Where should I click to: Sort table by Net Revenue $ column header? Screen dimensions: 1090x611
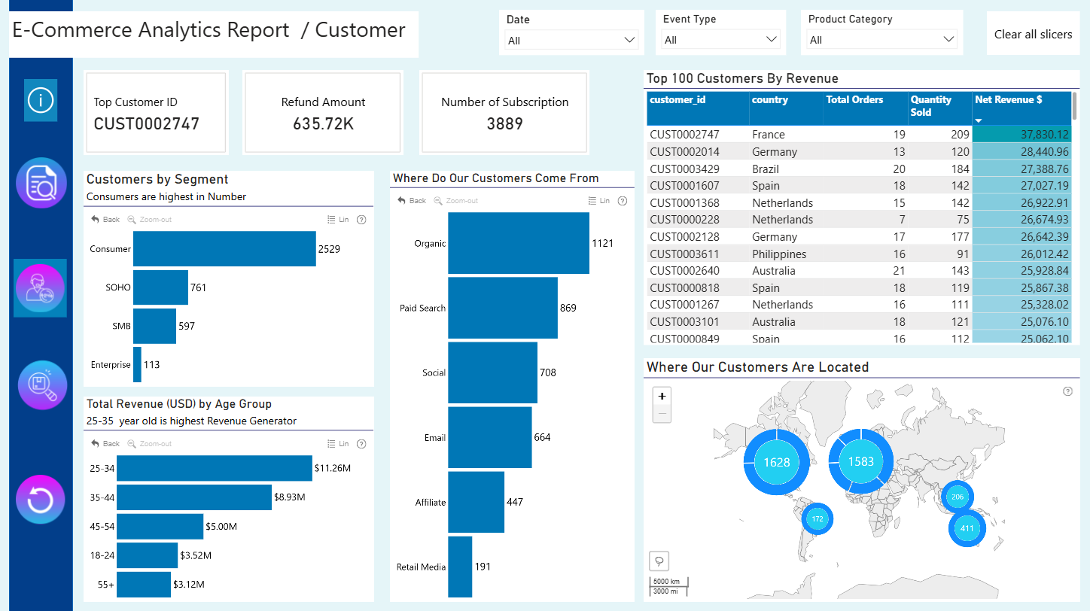click(x=1021, y=108)
